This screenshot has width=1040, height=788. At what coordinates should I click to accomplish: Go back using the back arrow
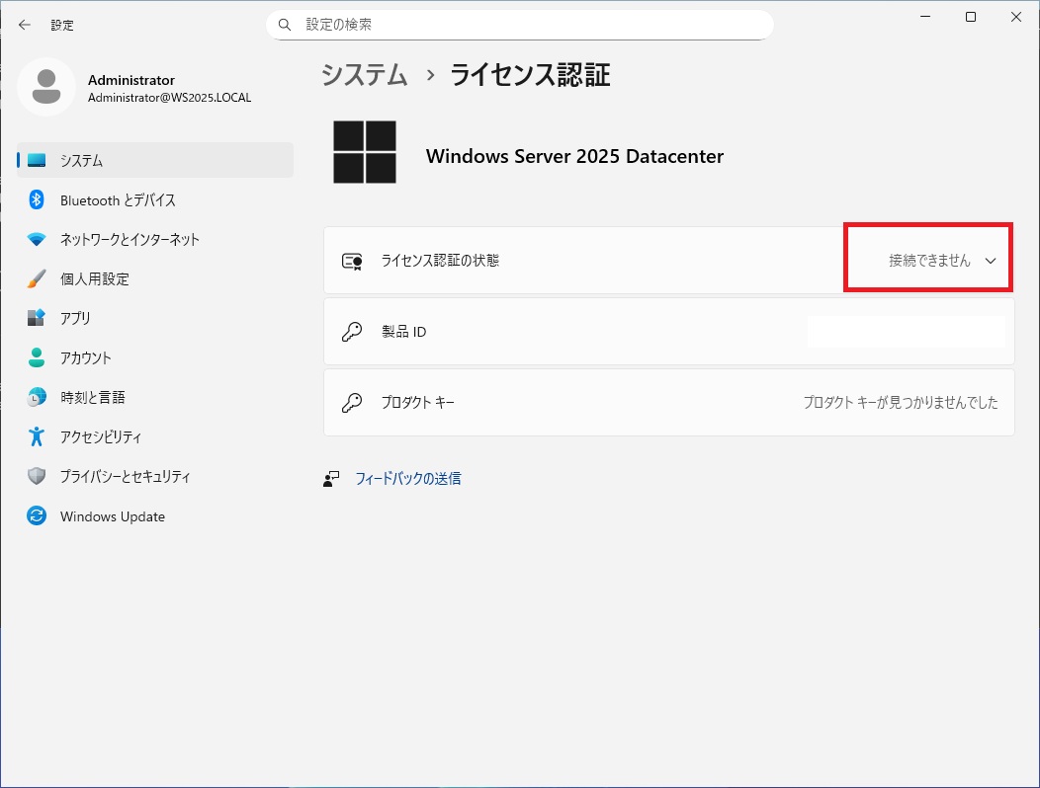coord(25,25)
